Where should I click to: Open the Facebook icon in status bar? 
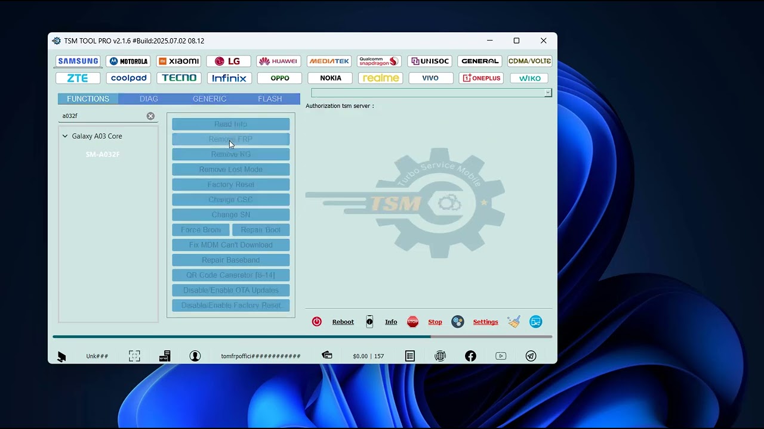click(470, 356)
